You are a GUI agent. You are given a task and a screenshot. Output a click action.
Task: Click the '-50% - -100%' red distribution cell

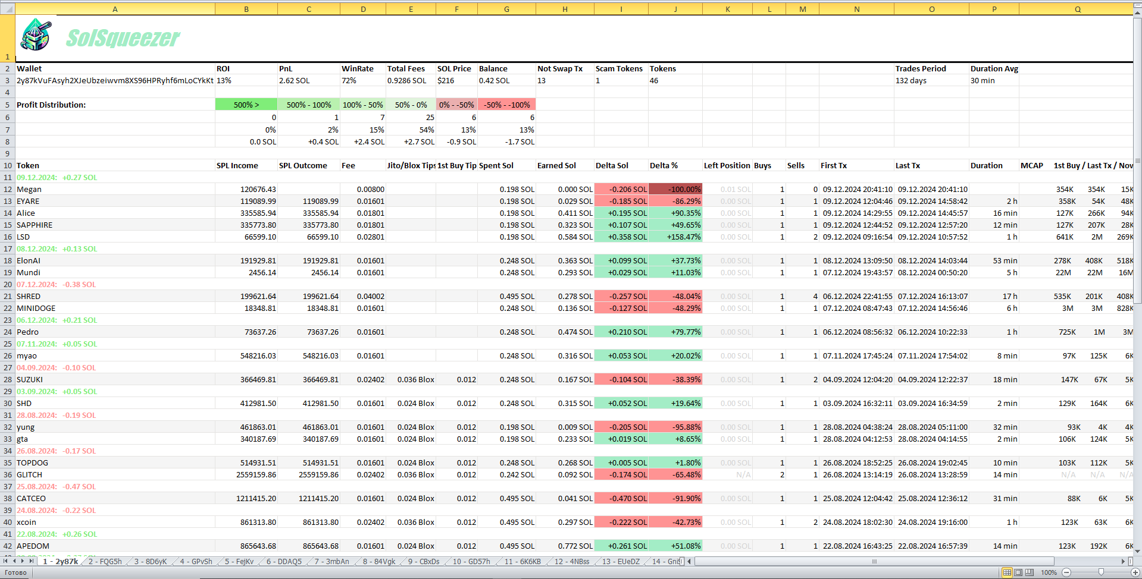[x=506, y=105]
